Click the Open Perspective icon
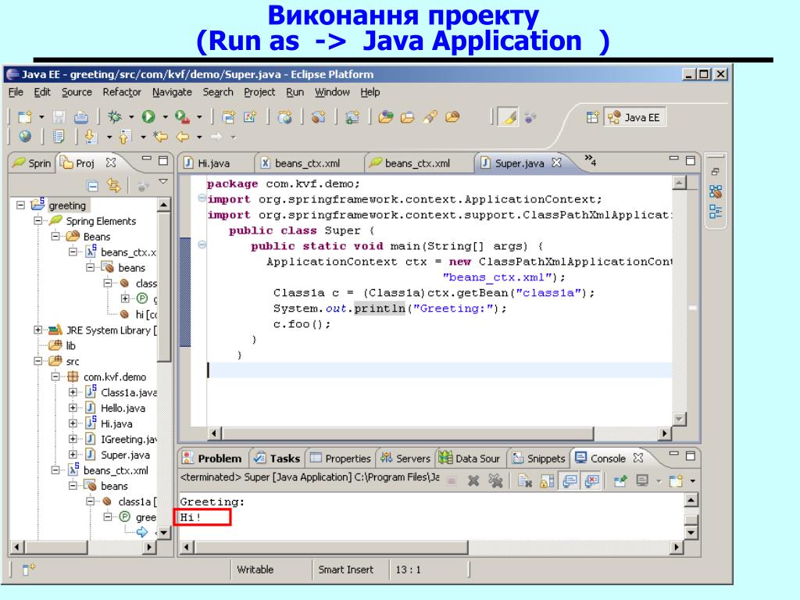Image resolution: width=800 pixels, height=600 pixels. (x=592, y=117)
